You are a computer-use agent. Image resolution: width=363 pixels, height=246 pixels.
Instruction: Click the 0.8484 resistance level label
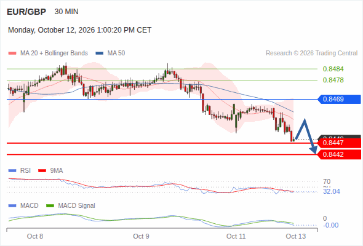(x=333, y=69)
